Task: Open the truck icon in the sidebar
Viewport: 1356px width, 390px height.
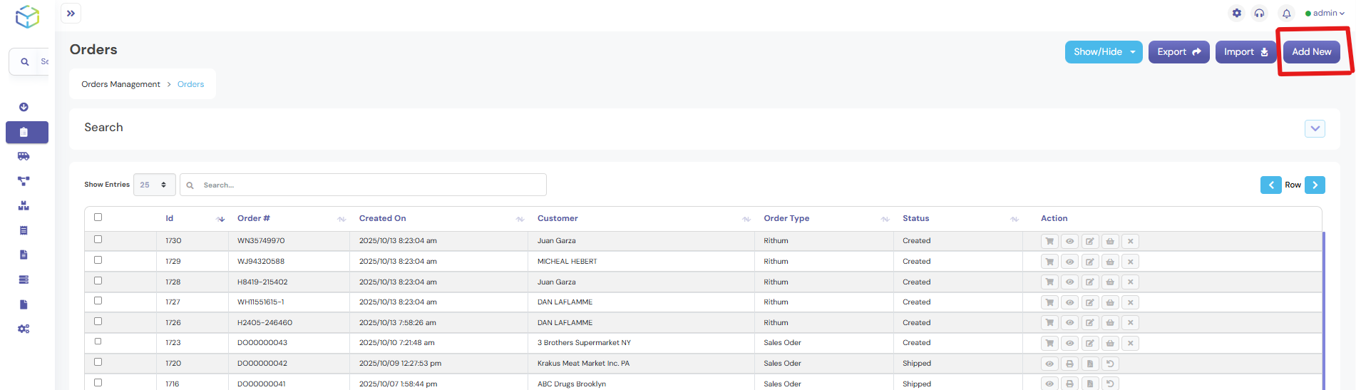Action: point(24,157)
